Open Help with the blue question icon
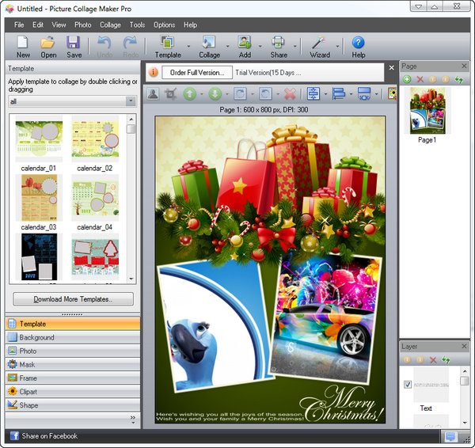This screenshot has width=475, height=448. [358, 43]
